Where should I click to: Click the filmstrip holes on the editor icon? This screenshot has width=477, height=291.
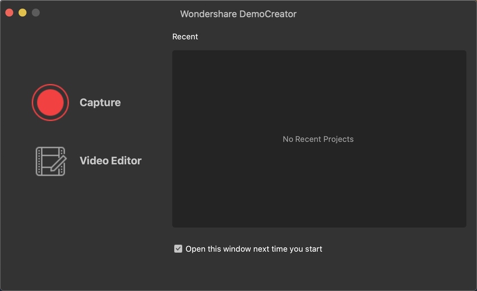point(40,161)
